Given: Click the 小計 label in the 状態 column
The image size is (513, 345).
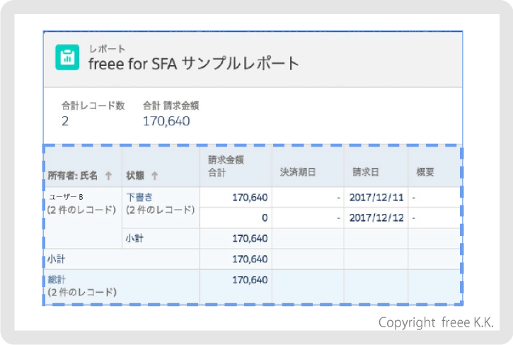Looking at the screenshot, I should click(x=134, y=238).
